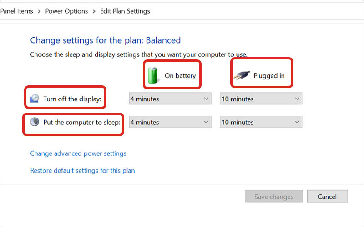Open the display timeout dropdown for Plugged in

(x=261, y=99)
